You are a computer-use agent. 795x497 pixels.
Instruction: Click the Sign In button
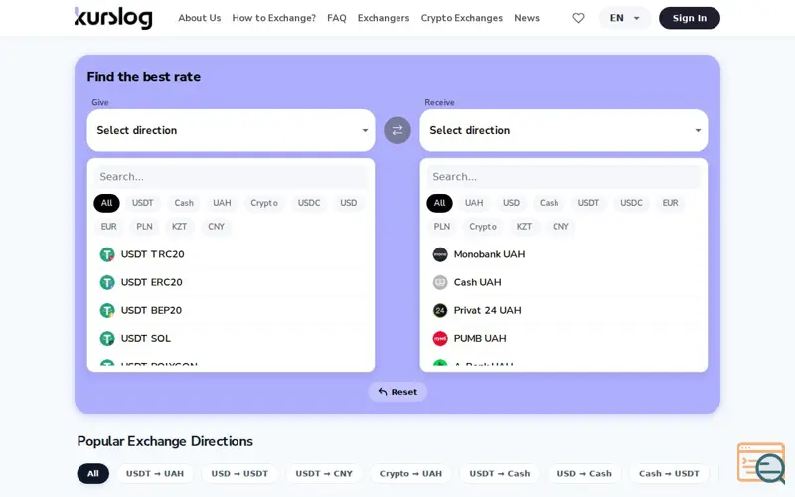click(x=690, y=18)
